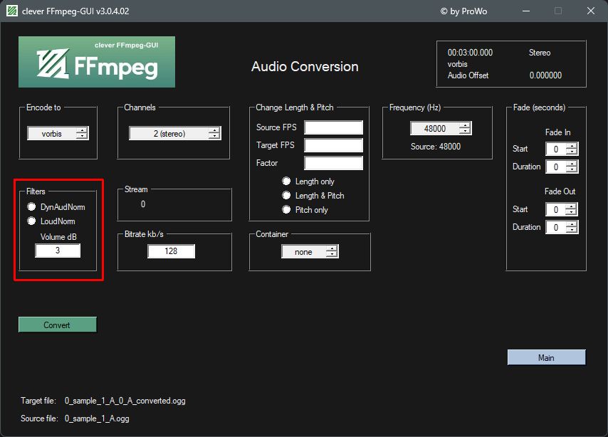
Task: Choose the Length only option
Action: pos(286,181)
